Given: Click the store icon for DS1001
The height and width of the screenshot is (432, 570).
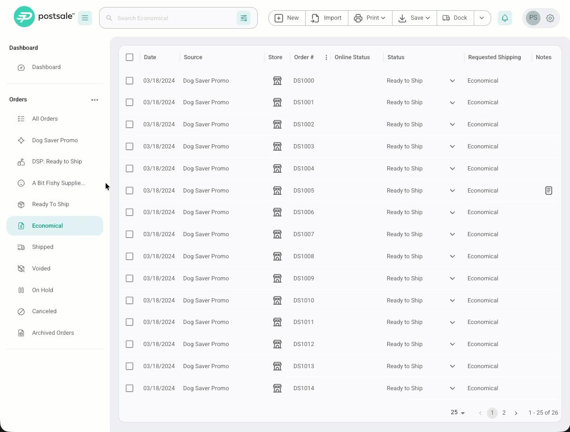Looking at the screenshot, I should point(277,102).
